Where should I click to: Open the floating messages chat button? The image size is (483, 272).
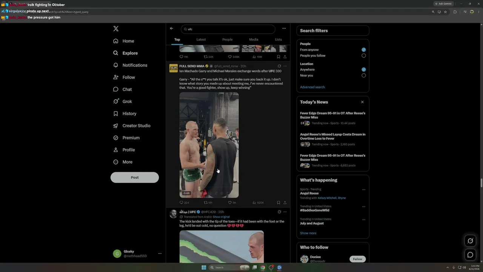pyautogui.click(x=470, y=255)
